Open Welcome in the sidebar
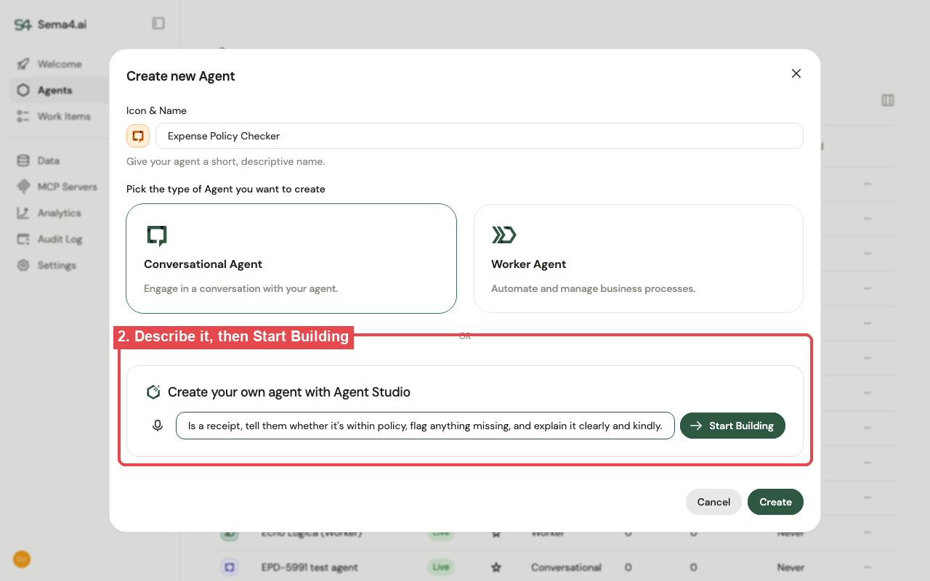Image resolution: width=930 pixels, height=581 pixels. (58, 64)
